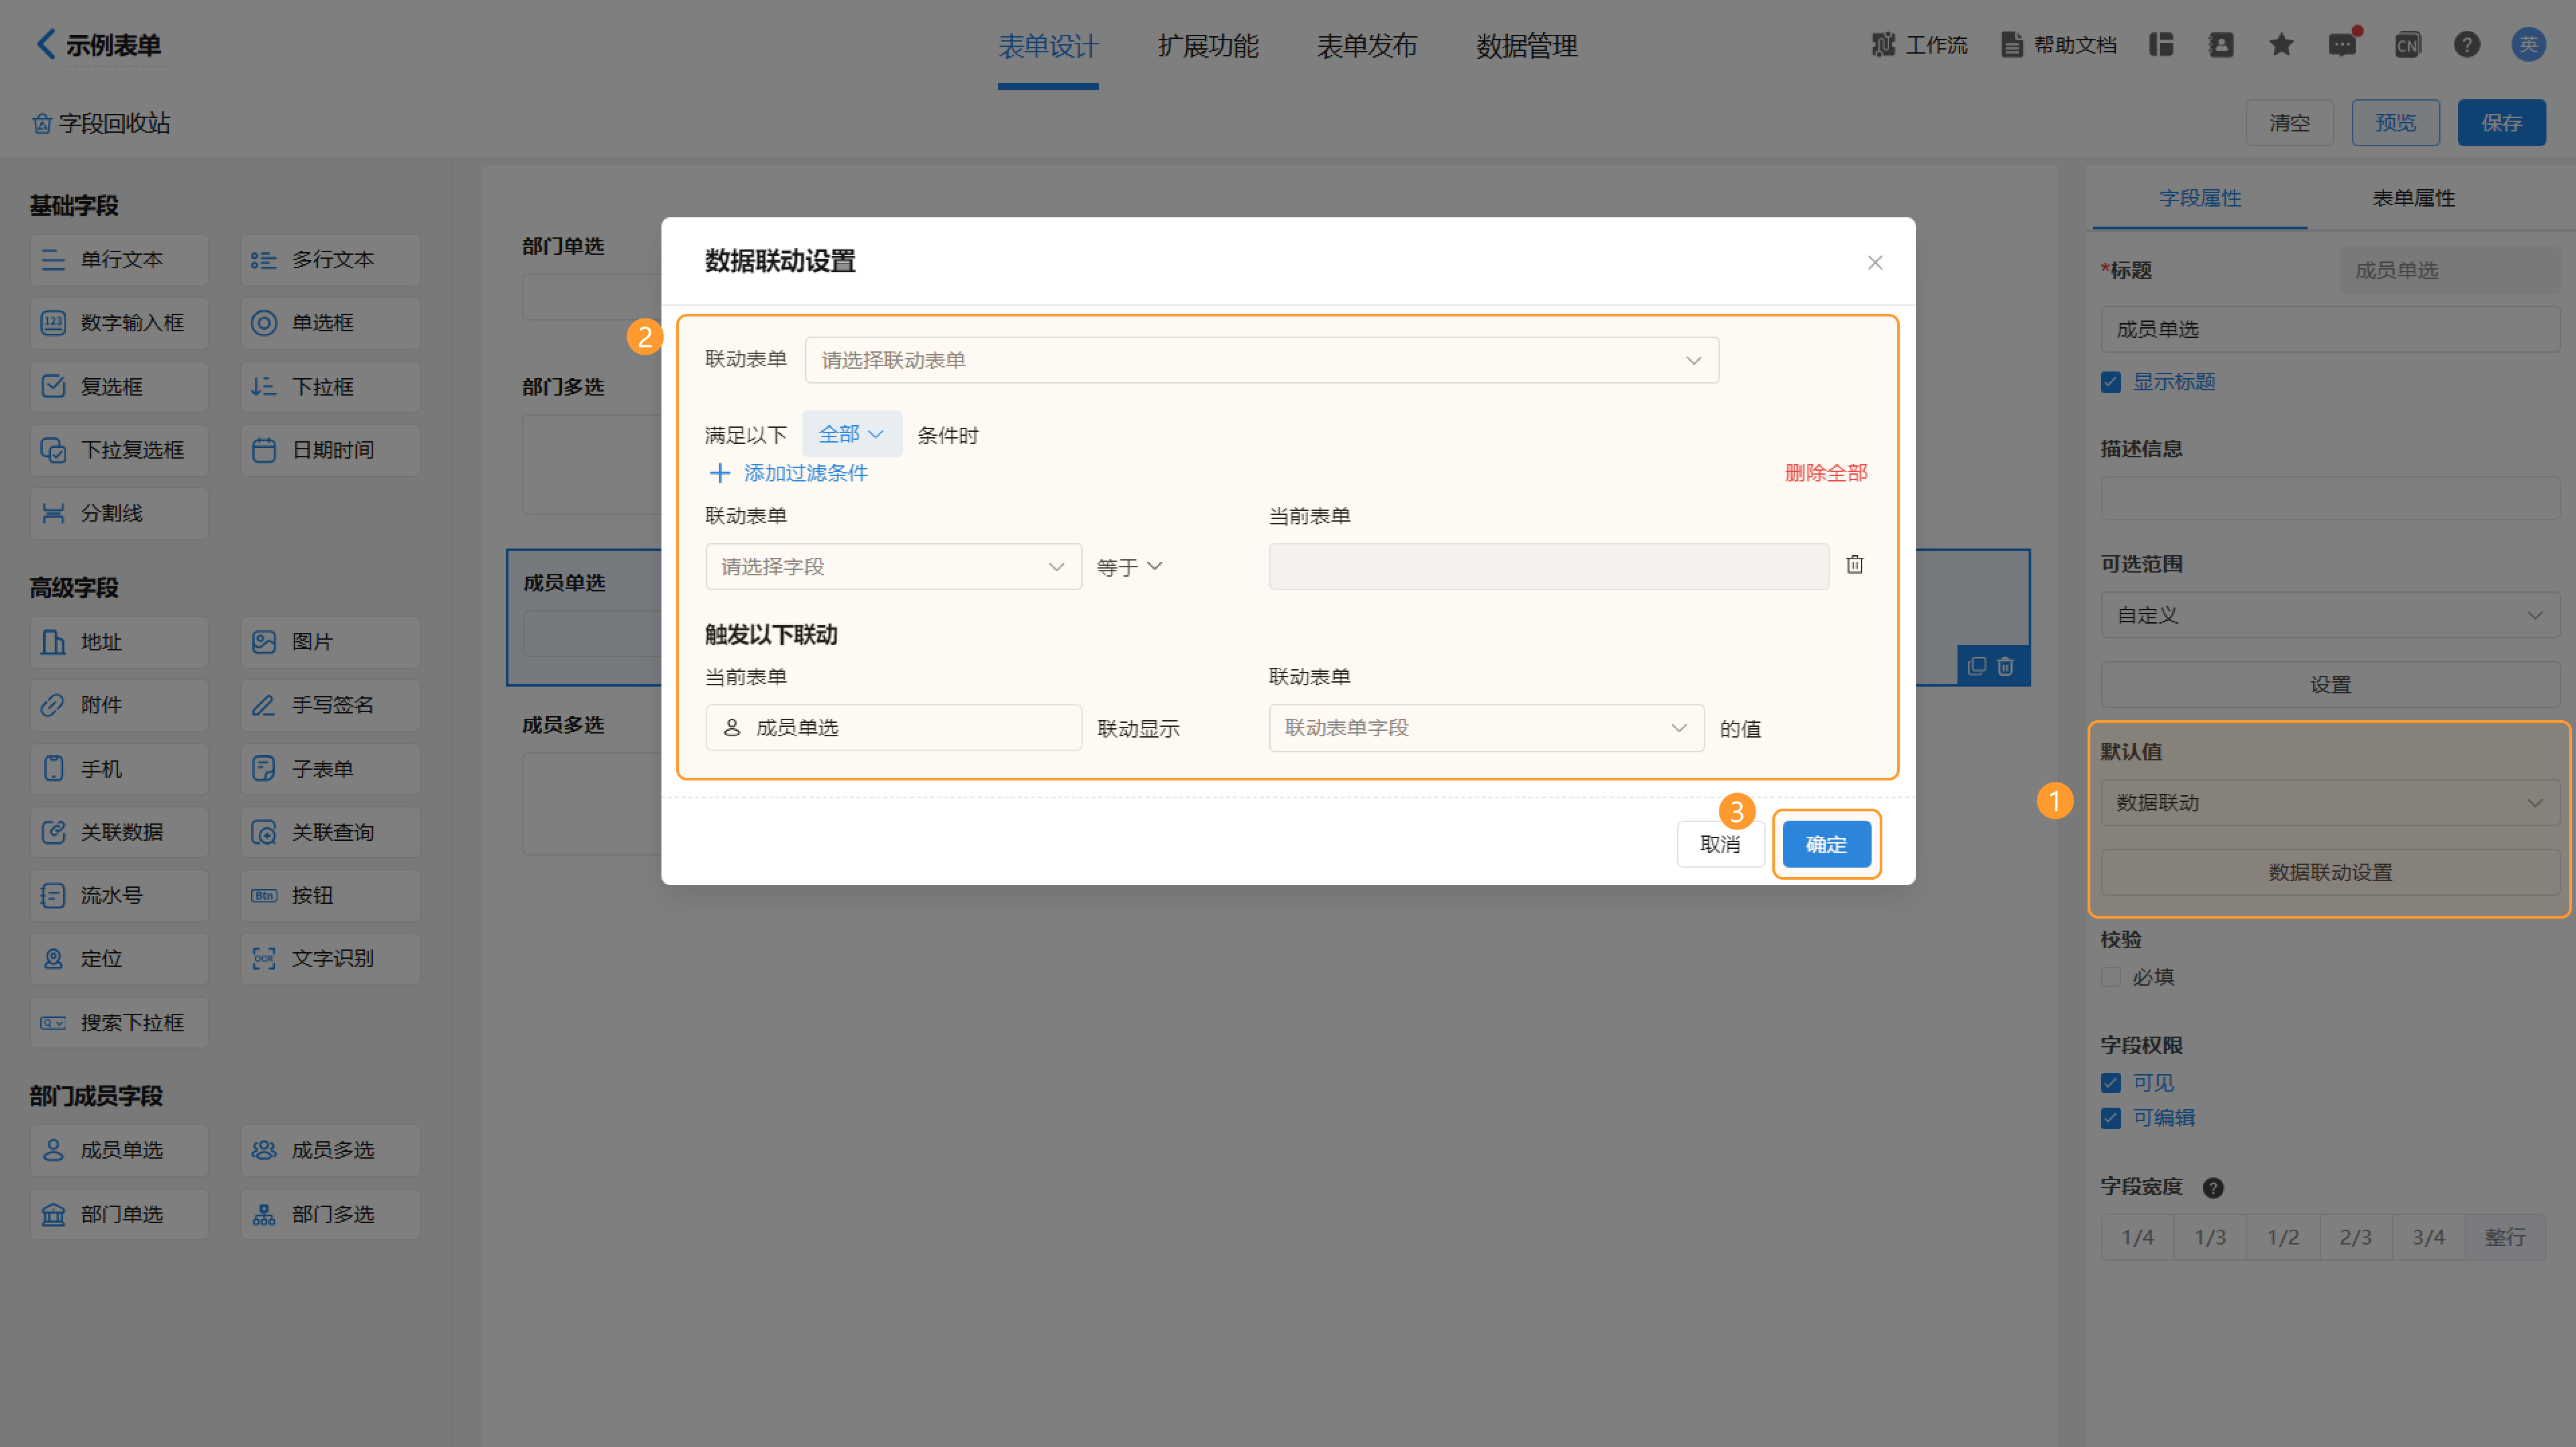This screenshot has height=1447, width=2576.
Task: Switch to the 数据管理 tab
Action: 1527,46
